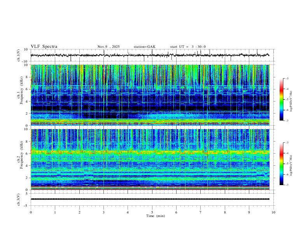Screen dimensions: 308x238
Task: Click the "10" tick on ch.1(V) axis
Action: 26,49
